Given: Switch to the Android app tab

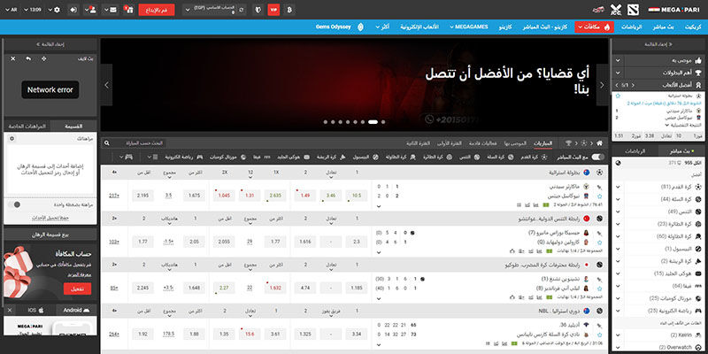Looking at the screenshot, I should pyautogui.click(x=76, y=311).
